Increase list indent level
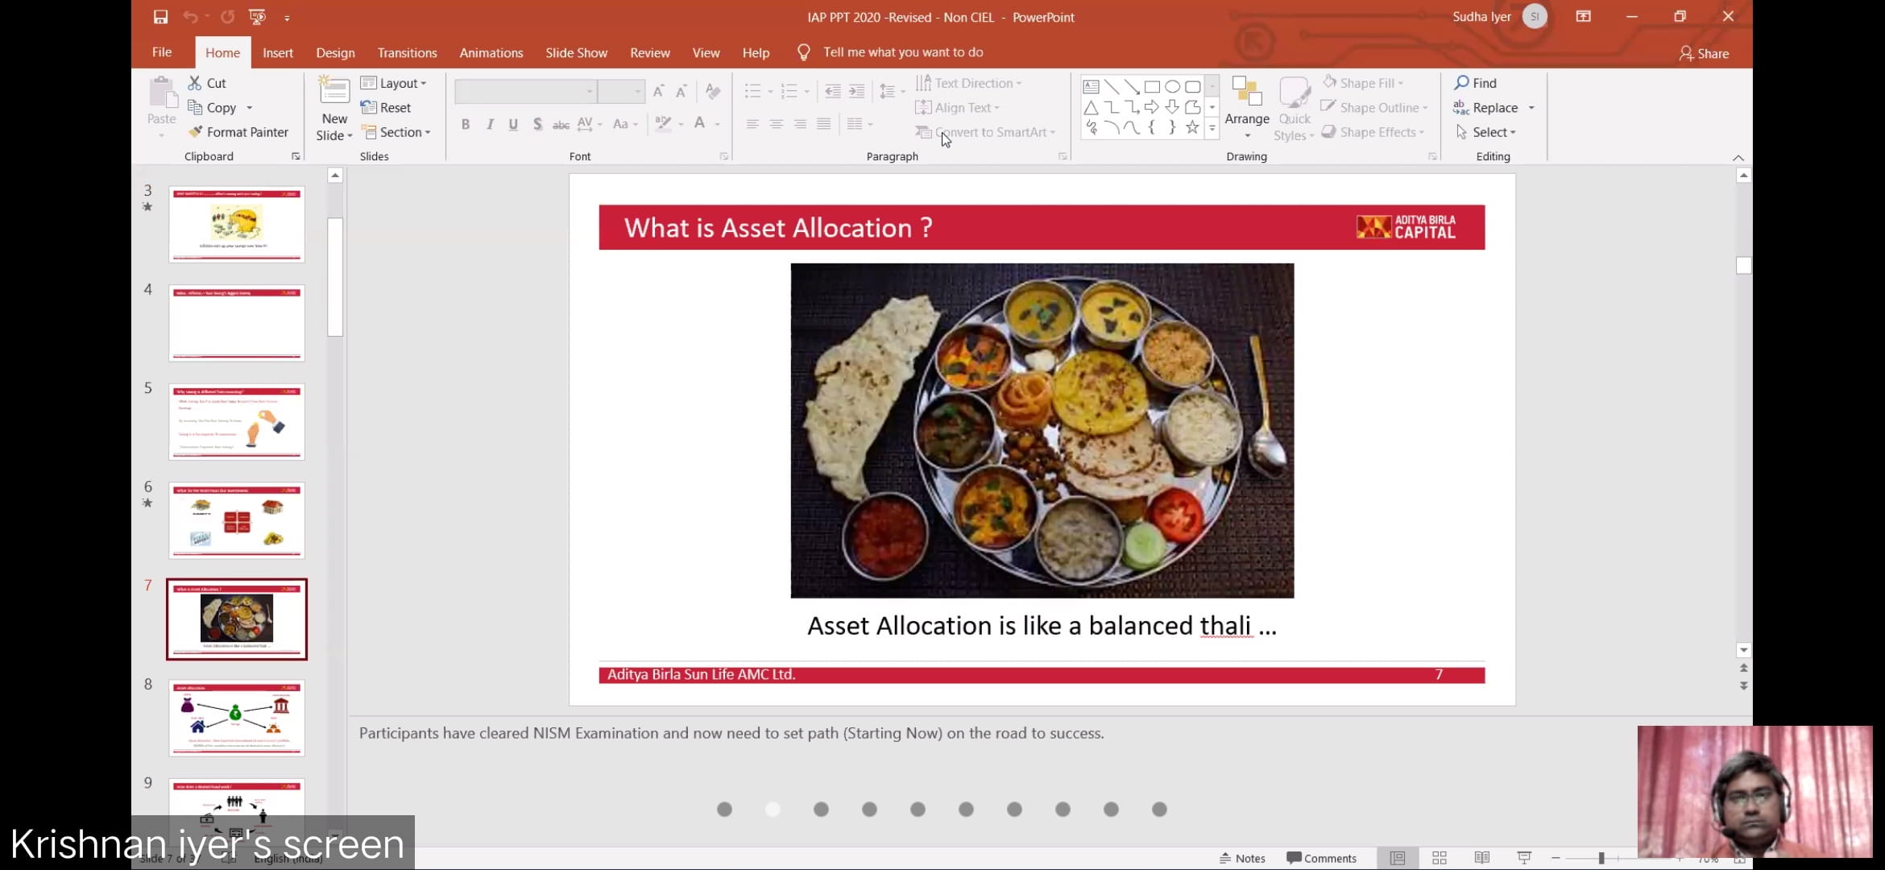 coord(857,91)
